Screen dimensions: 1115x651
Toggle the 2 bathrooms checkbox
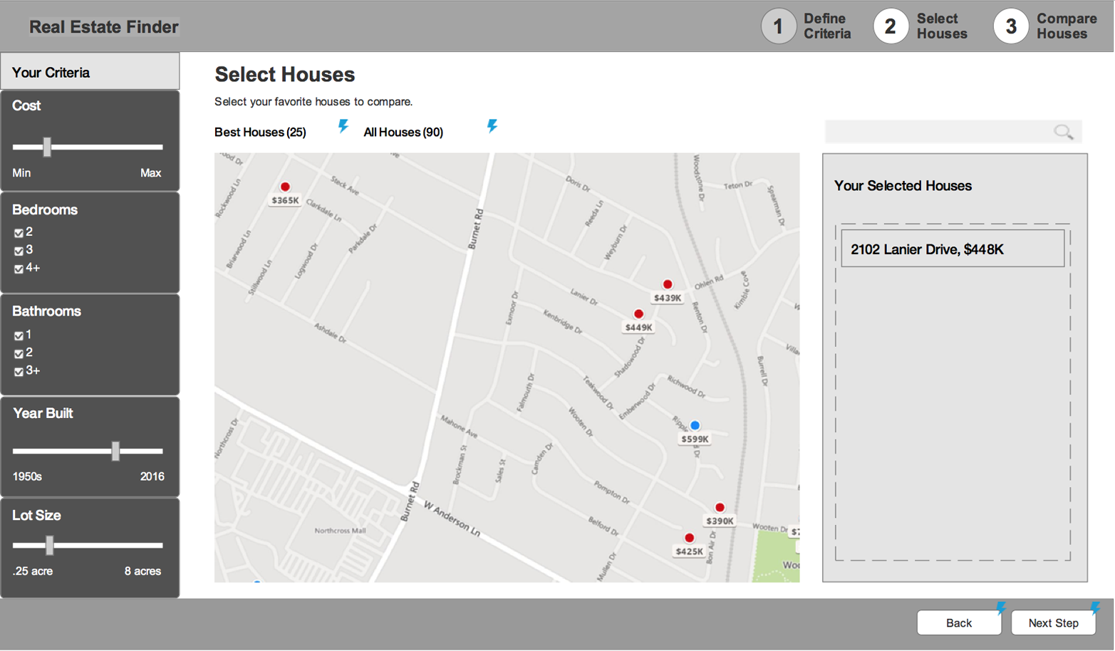pyautogui.click(x=19, y=353)
